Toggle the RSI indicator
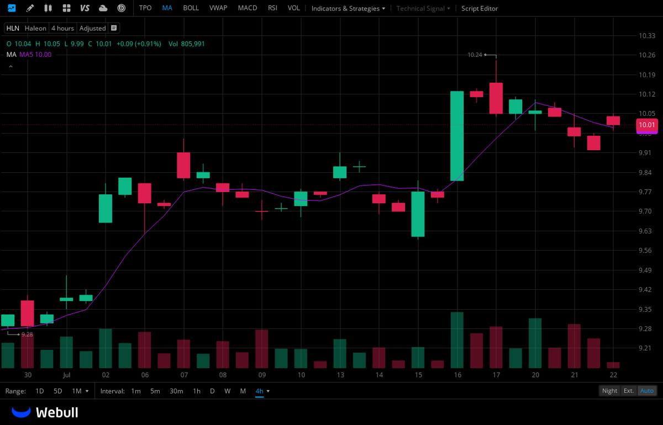The image size is (663, 425). [x=272, y=8]
